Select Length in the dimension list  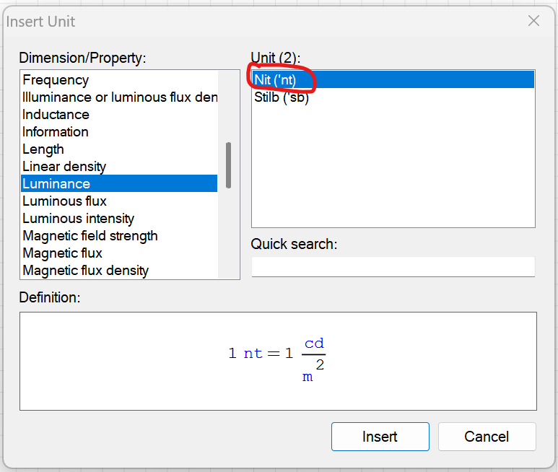coord(43,149)
